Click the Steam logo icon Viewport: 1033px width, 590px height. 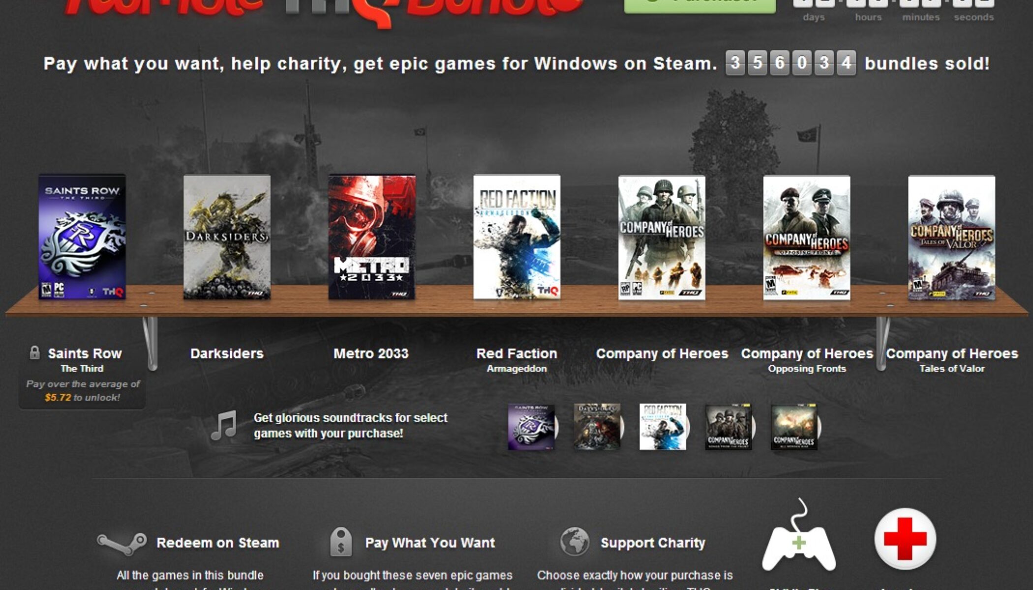[122, 543]
